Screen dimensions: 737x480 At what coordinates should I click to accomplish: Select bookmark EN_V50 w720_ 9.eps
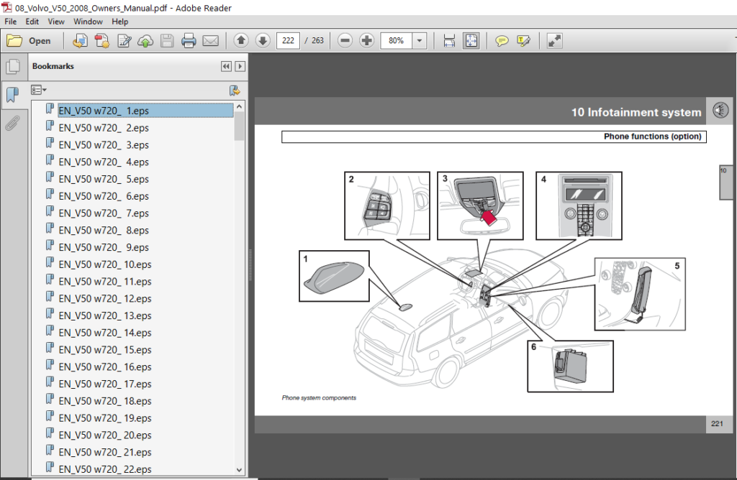pos(104,247)
